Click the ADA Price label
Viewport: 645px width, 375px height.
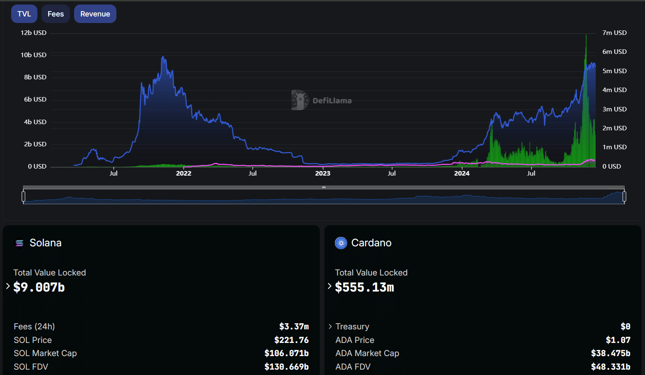(355, 340)
